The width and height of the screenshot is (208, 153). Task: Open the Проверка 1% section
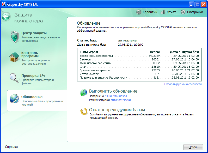click(x=33, y=76)
